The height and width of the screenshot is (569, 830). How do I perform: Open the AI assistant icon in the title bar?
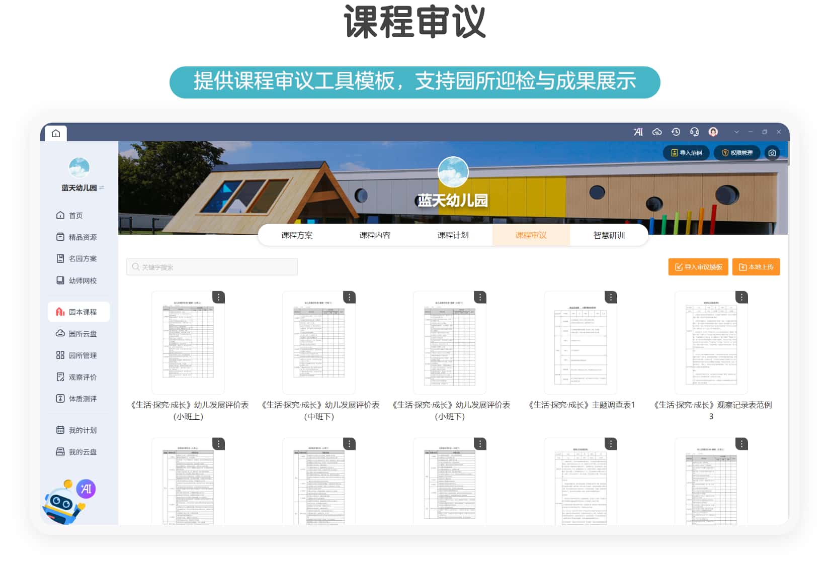coord(638,132)
